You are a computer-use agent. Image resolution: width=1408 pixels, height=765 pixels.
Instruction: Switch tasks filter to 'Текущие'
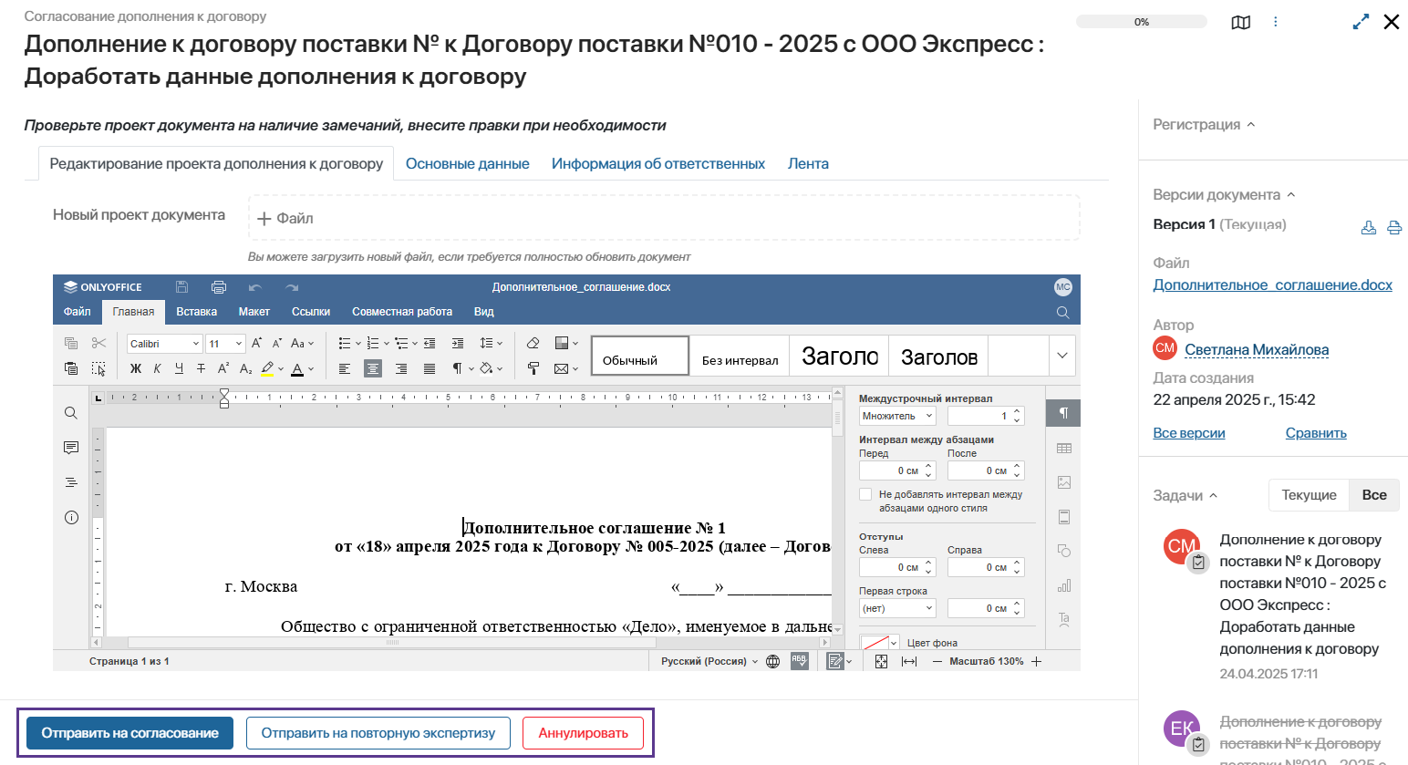pyautogui.click(x=1309, y=495)
